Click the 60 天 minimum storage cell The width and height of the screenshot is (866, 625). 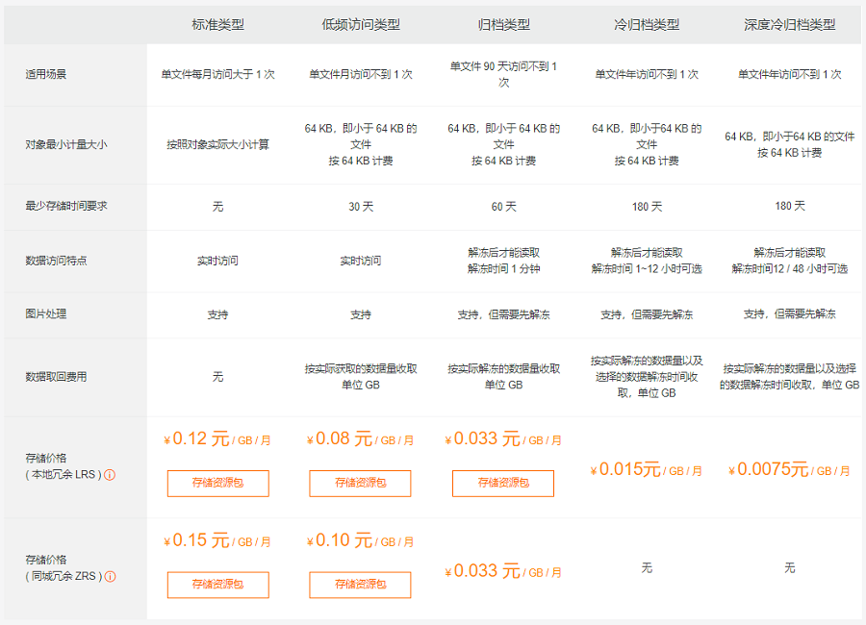(503, 207)
